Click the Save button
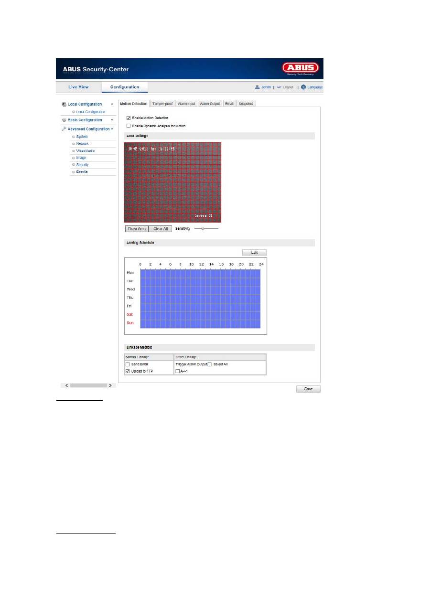This screenshot has width=430, height=608. click(x=308, y=389)
